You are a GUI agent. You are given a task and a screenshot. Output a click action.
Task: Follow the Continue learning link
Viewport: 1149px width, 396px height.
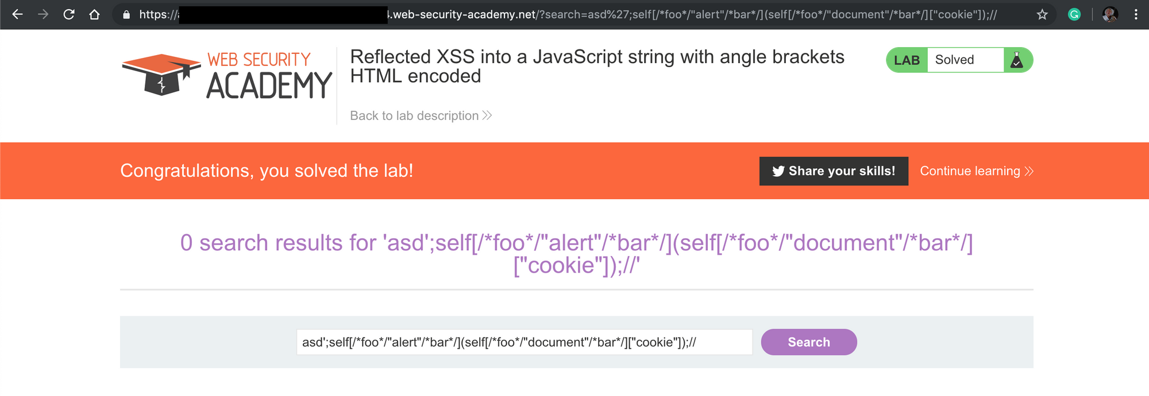click(x=976, y=171)
